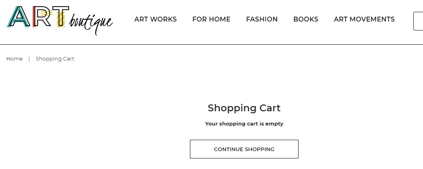Screen dimensions: 423x169
Task: Click inside the search box at right edge
Action: 419,21
